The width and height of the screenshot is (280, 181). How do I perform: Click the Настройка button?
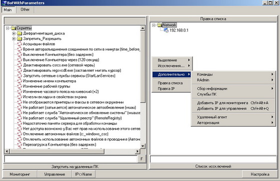pyautogui.click(x=260, y=174)
